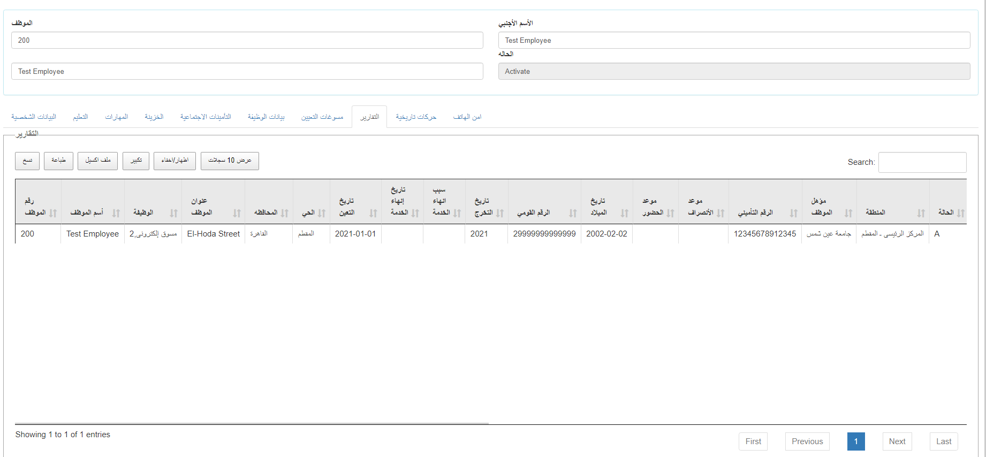Image resolution: width=986 pixels, height=457 pixels.
Task: Select the historical movements (حركات تاريخية) tab
Action: tap(416, 117)
